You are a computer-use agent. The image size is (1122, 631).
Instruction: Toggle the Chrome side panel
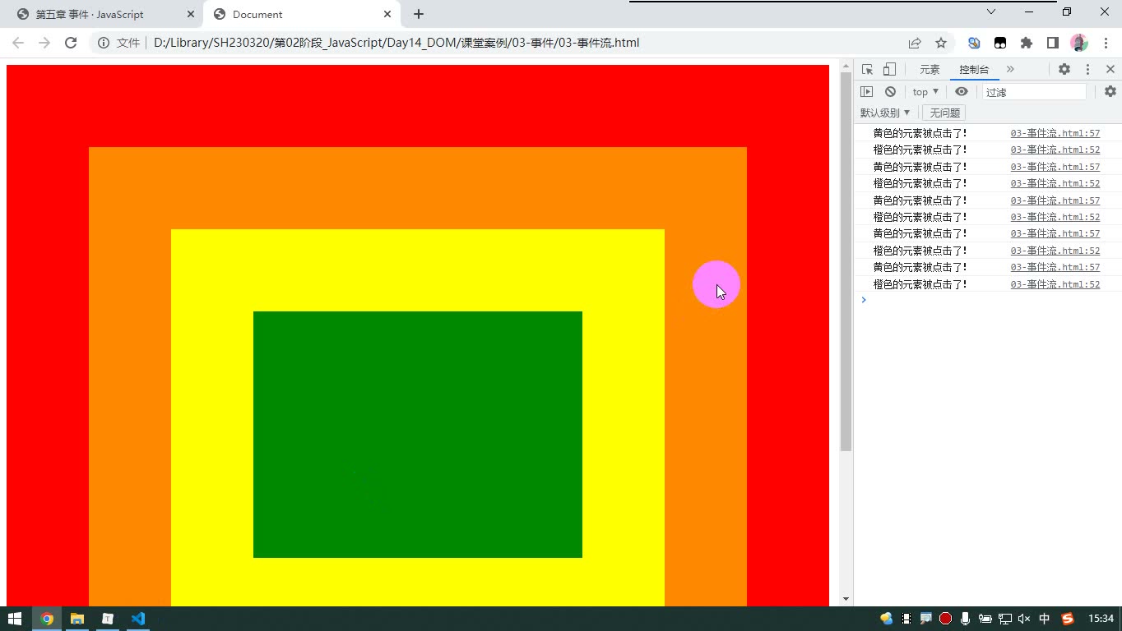click(1053, 43)
